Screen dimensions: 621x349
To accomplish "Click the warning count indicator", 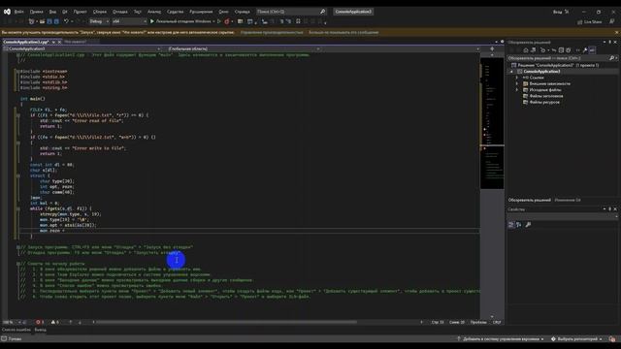I will [x=55, y=322].
